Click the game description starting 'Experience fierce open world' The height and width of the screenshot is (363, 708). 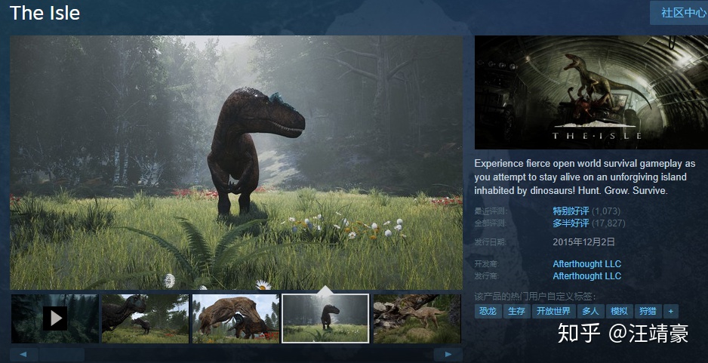coord(584,177)
